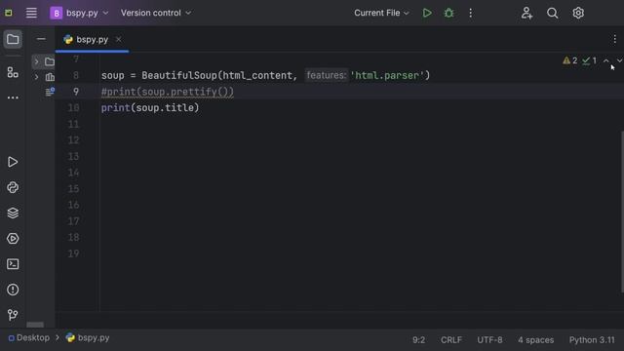
Task: Open the Current File run configuration dropdown
Action: click(x=381, y=13)
